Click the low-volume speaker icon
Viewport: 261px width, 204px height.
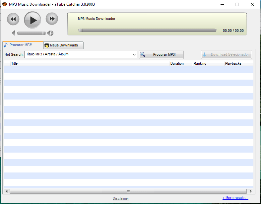pos(14,33)
